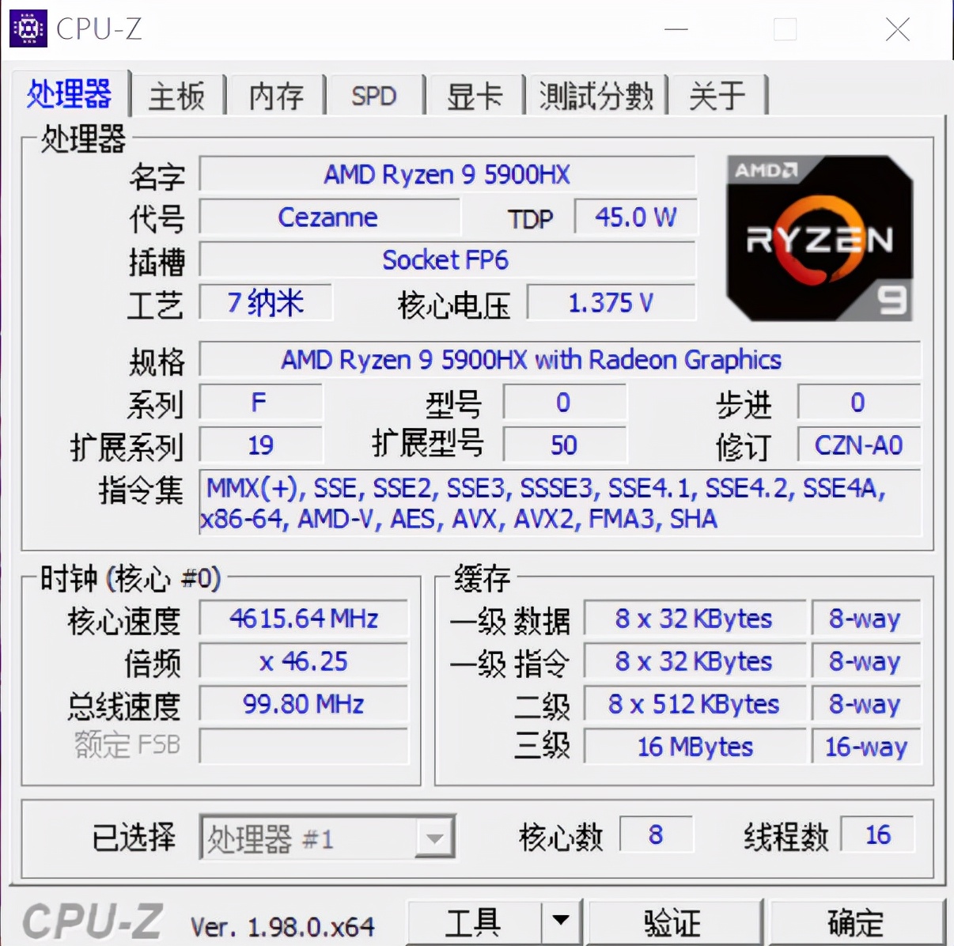
Task: Switch to the 显卡 (Graphics) tab
Action: [474, 95]
